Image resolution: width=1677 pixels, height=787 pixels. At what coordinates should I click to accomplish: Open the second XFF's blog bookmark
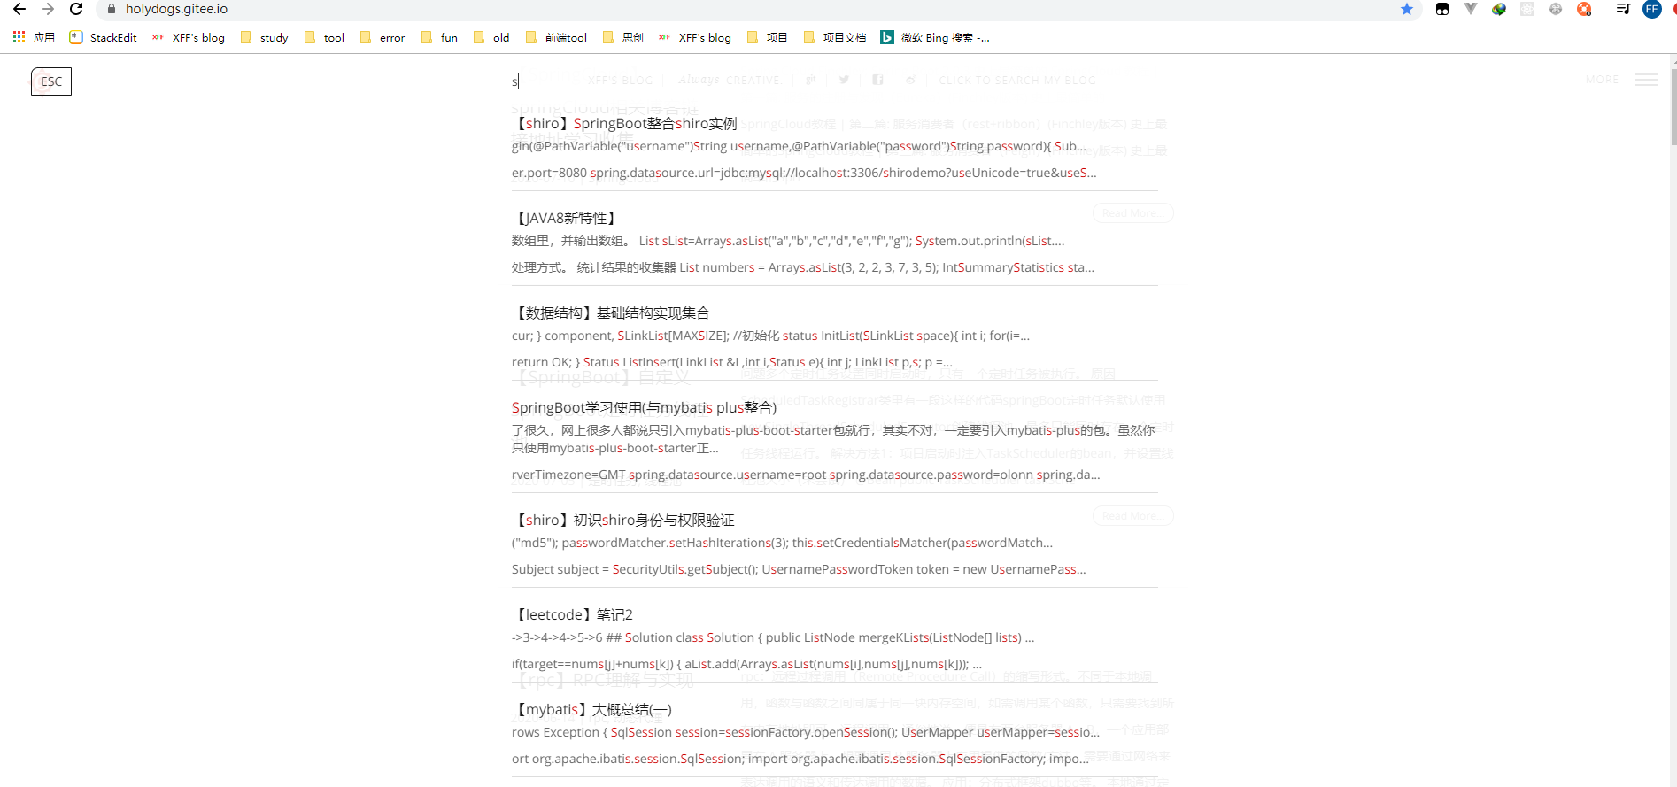[x=695, y=37]
